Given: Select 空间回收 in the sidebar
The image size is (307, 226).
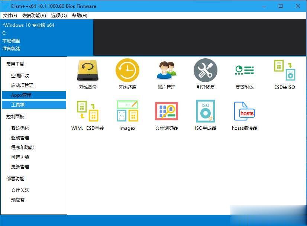Looking at the screenshot, I should (x=20, y=75).
